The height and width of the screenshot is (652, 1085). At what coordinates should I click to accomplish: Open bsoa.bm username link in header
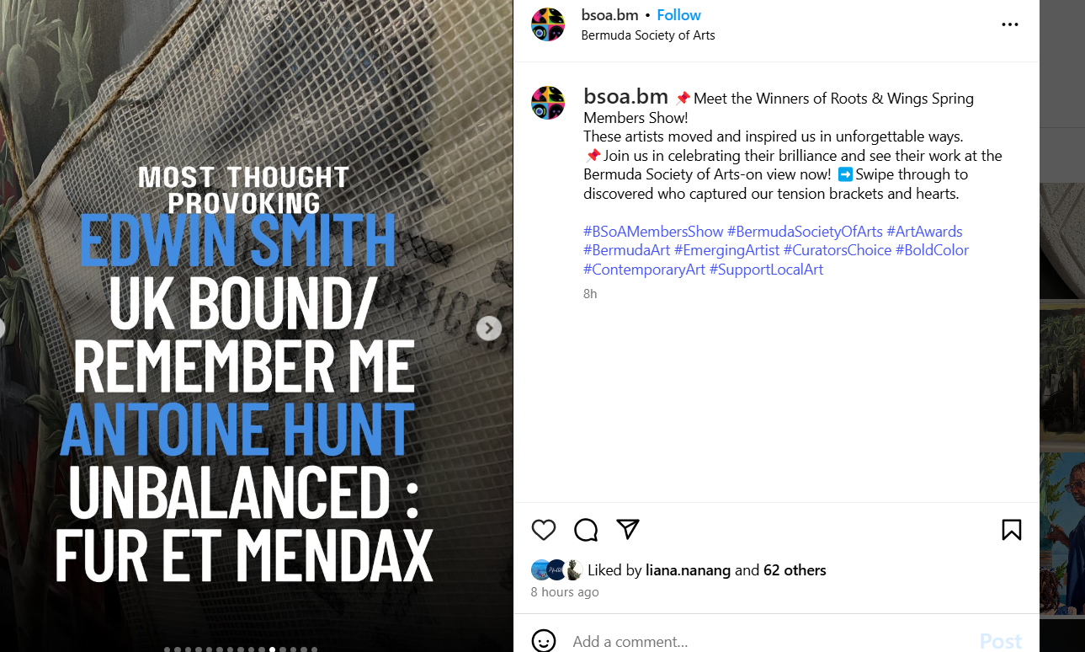[609, 15]
